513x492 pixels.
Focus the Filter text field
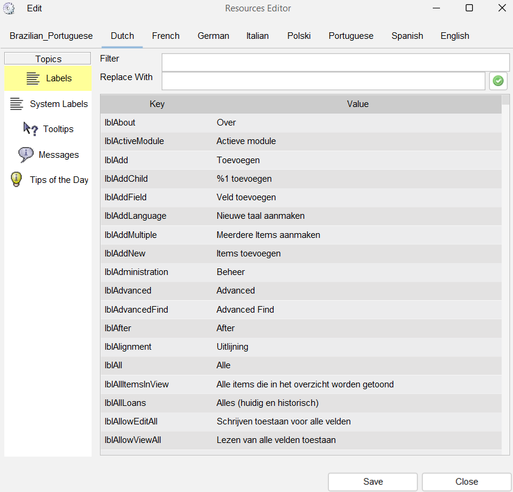click(335, 62)
